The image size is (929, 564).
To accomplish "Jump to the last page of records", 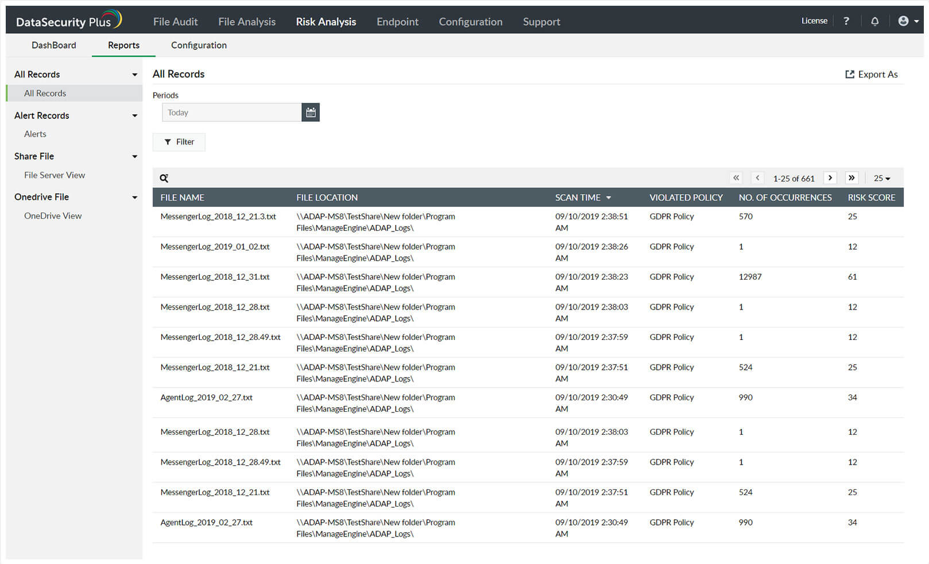I will coord(851,178).
